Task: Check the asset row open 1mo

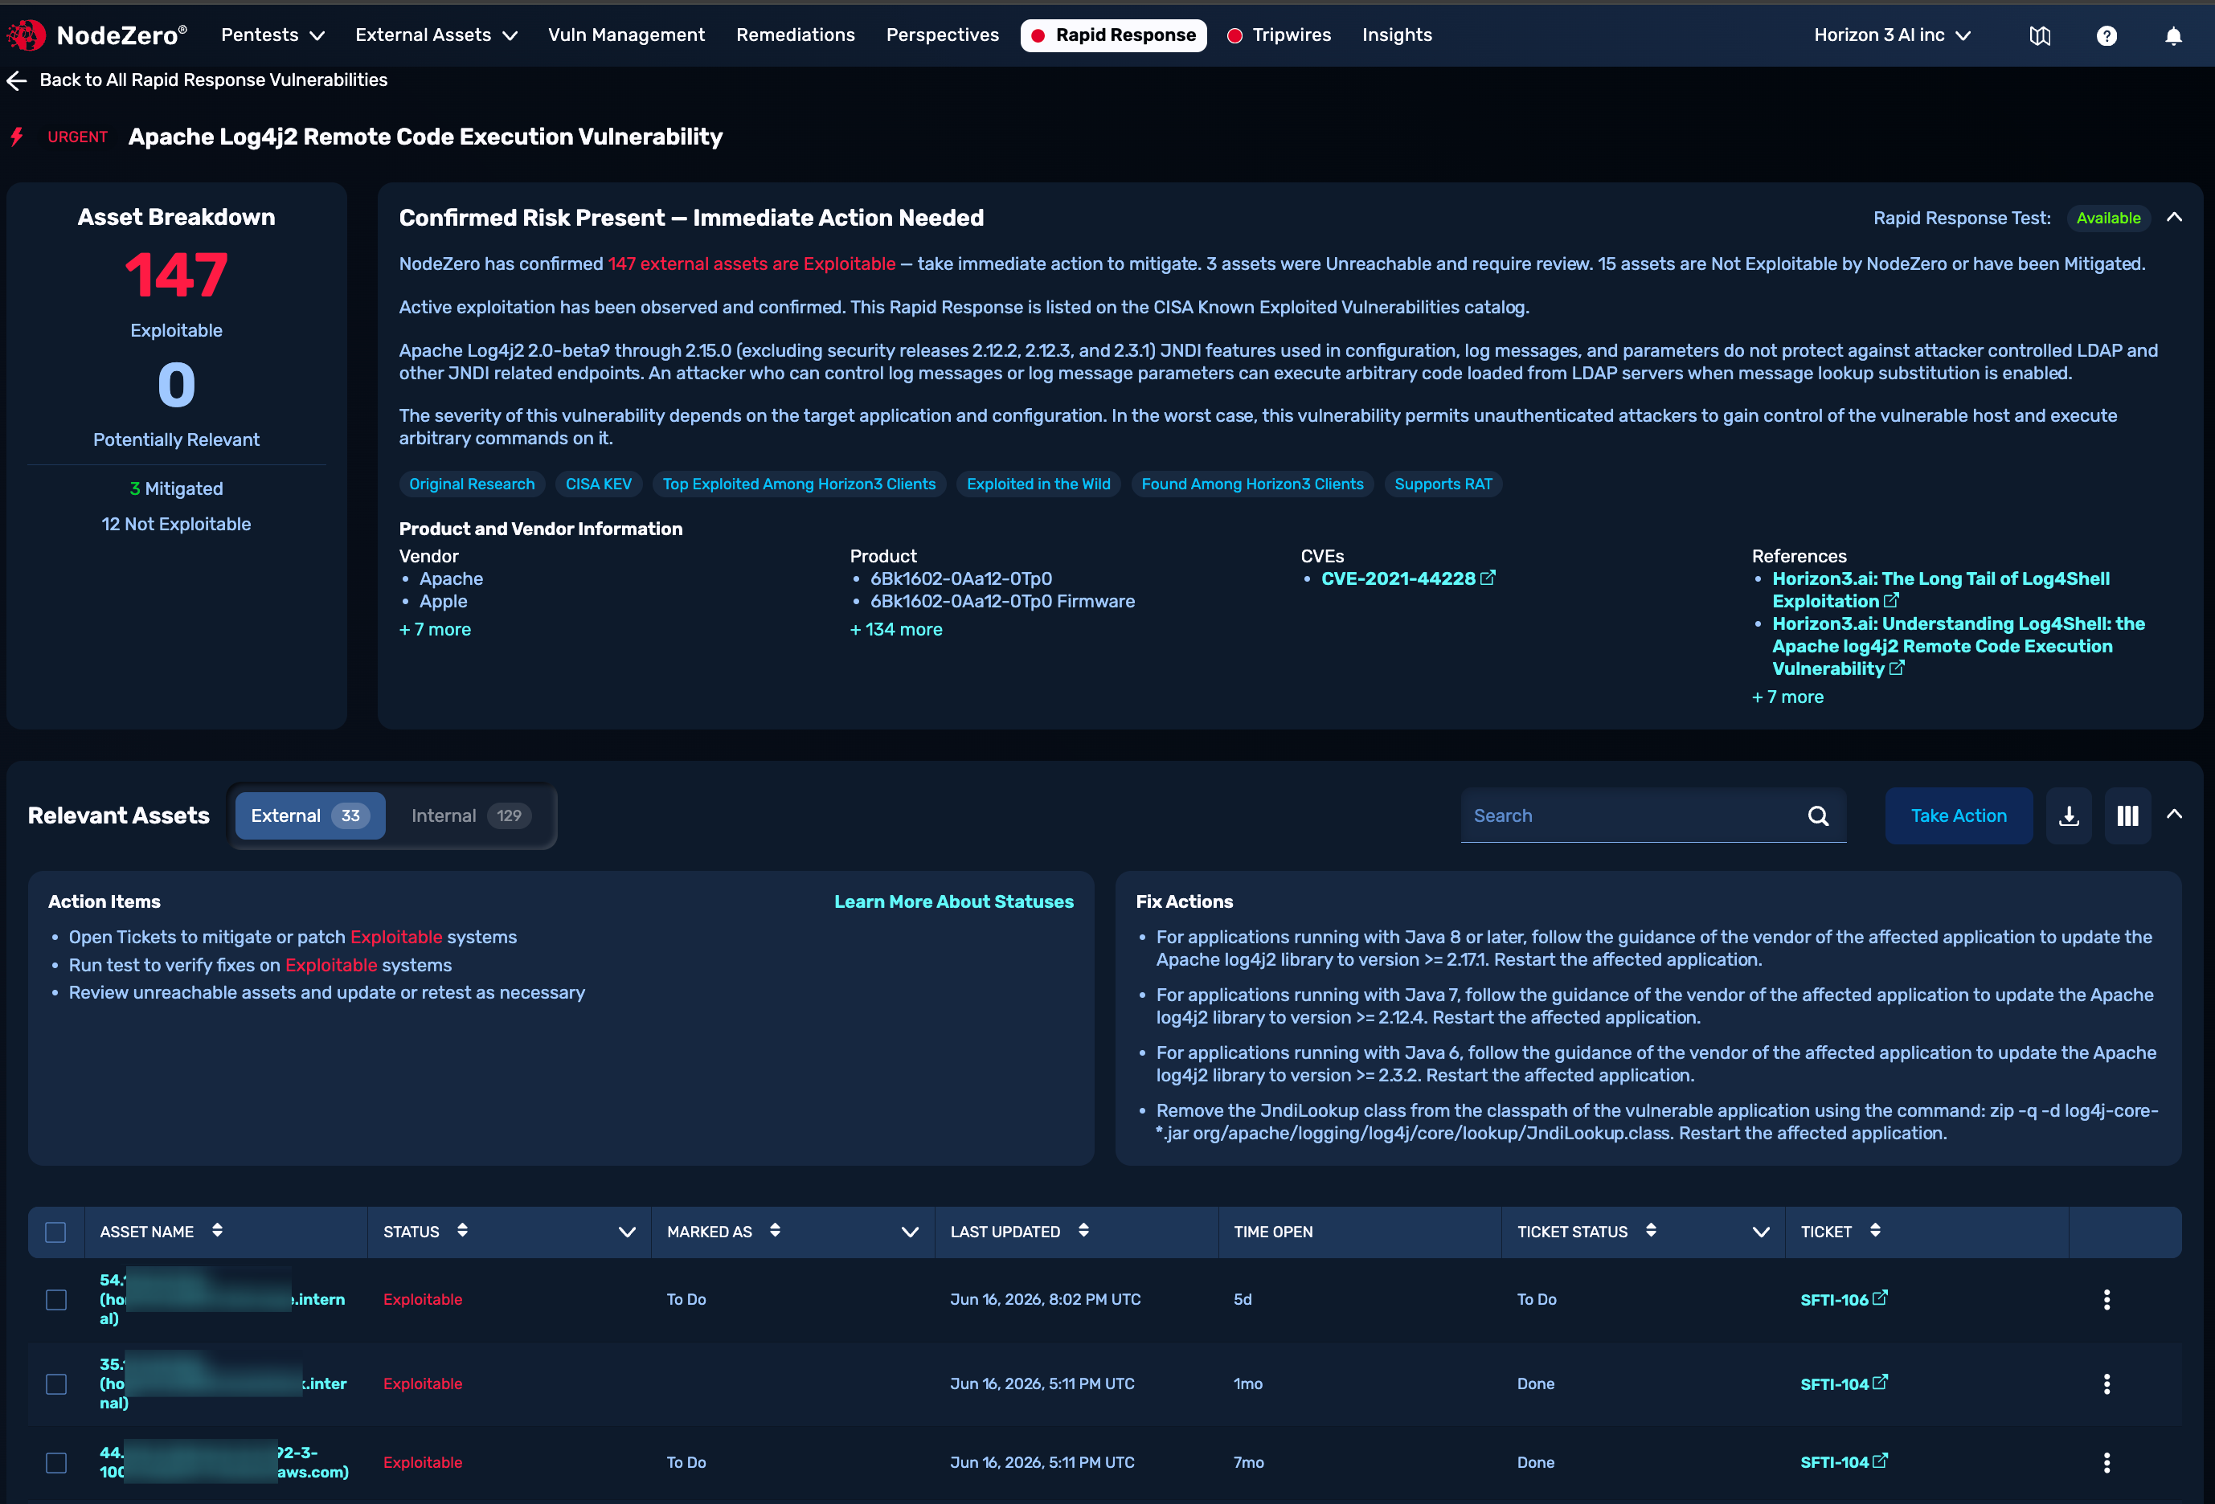Action: coord(56,1383)
